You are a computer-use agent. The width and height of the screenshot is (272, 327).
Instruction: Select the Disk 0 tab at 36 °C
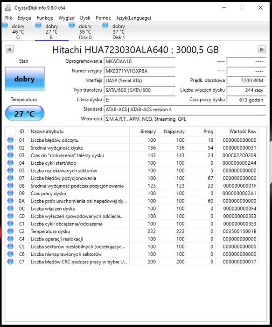(85, 32)
